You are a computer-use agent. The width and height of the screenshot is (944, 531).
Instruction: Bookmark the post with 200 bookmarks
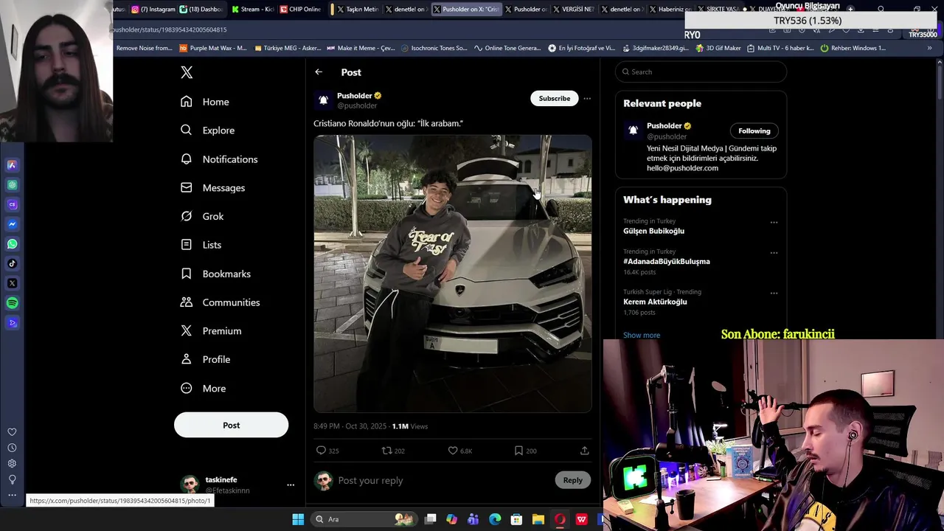tap(525, 451)
